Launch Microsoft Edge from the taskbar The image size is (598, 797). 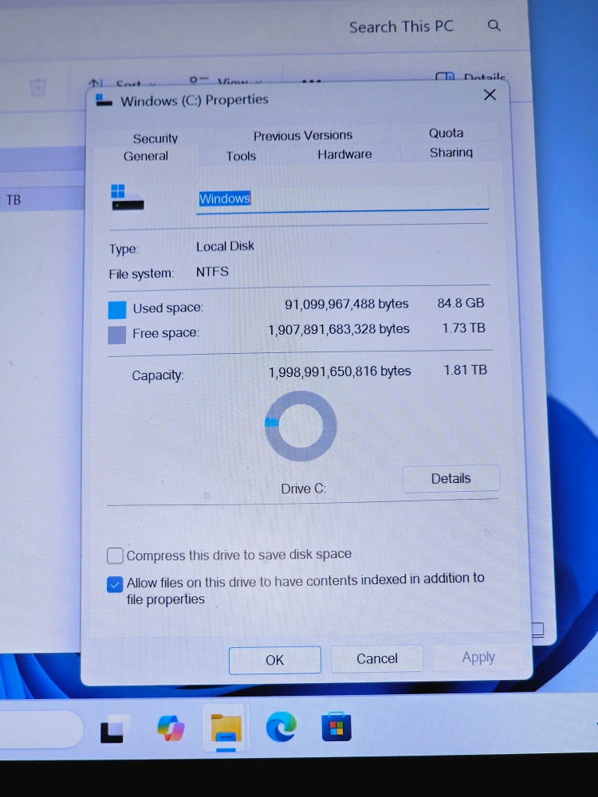point(281,727)
